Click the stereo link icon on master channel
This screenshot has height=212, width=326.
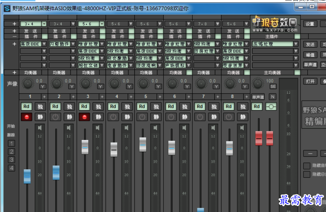pyautogui.click(x=271, y=107)
